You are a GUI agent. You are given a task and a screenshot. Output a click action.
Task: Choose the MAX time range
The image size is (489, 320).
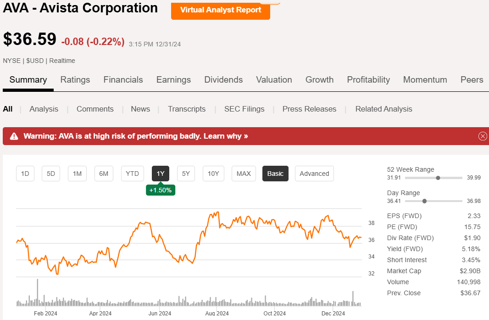[x=244, y=174]
